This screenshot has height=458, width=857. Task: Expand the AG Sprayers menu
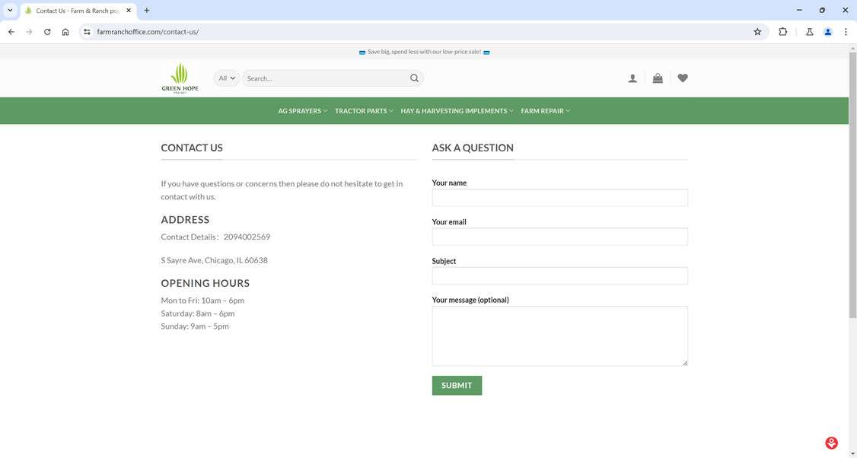coord(302,111)
